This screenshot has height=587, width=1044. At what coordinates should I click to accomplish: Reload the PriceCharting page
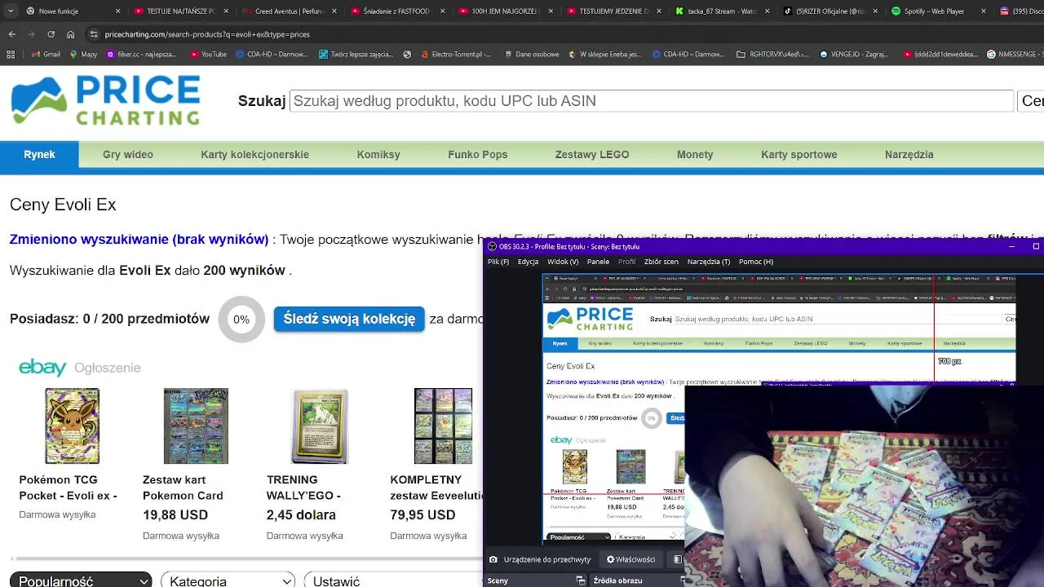51,34
